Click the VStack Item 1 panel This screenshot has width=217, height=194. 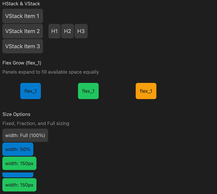click(23, 16)
